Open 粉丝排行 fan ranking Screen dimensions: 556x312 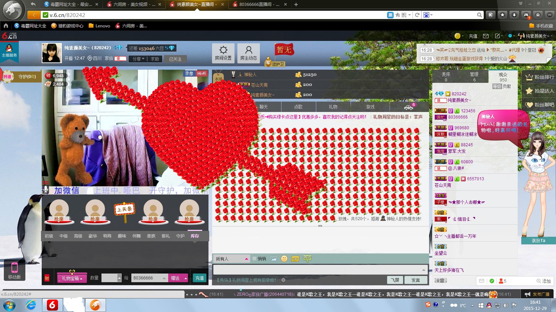point(540,77)
